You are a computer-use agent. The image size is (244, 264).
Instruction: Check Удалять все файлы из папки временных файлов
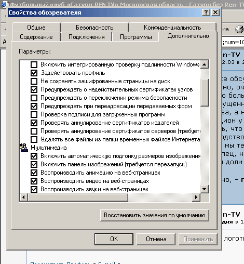click(34, 139)
